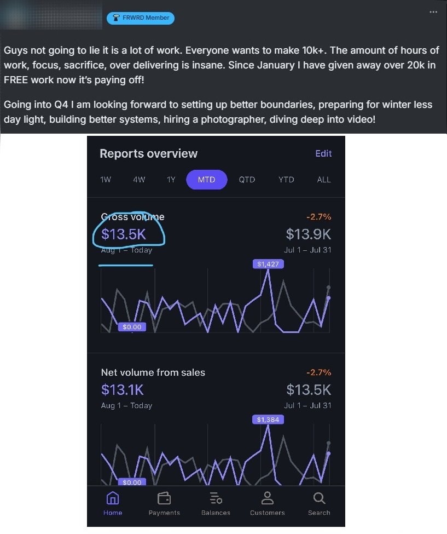Open the Home tab icon
447x534 pixels.
click(x=113, y=498)
